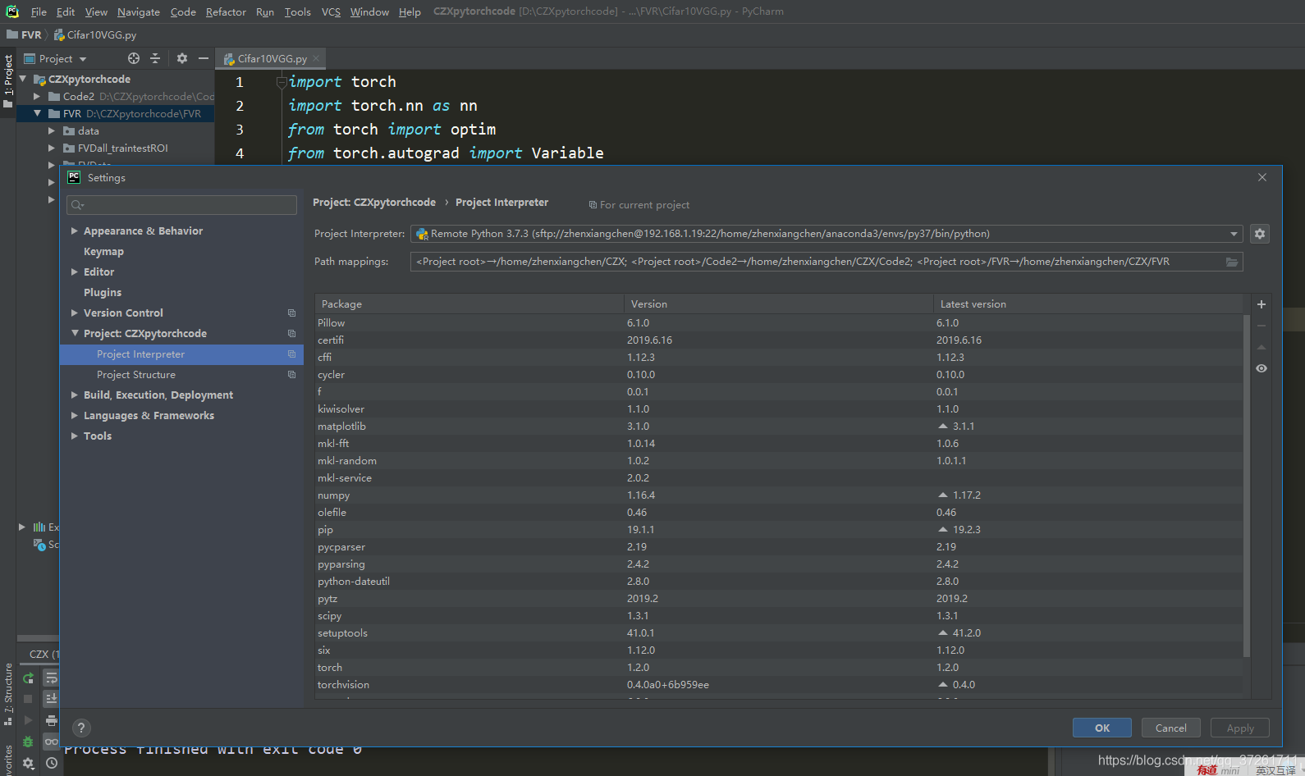Click the Cifar10VGG.py editor tab

(271, 58)
